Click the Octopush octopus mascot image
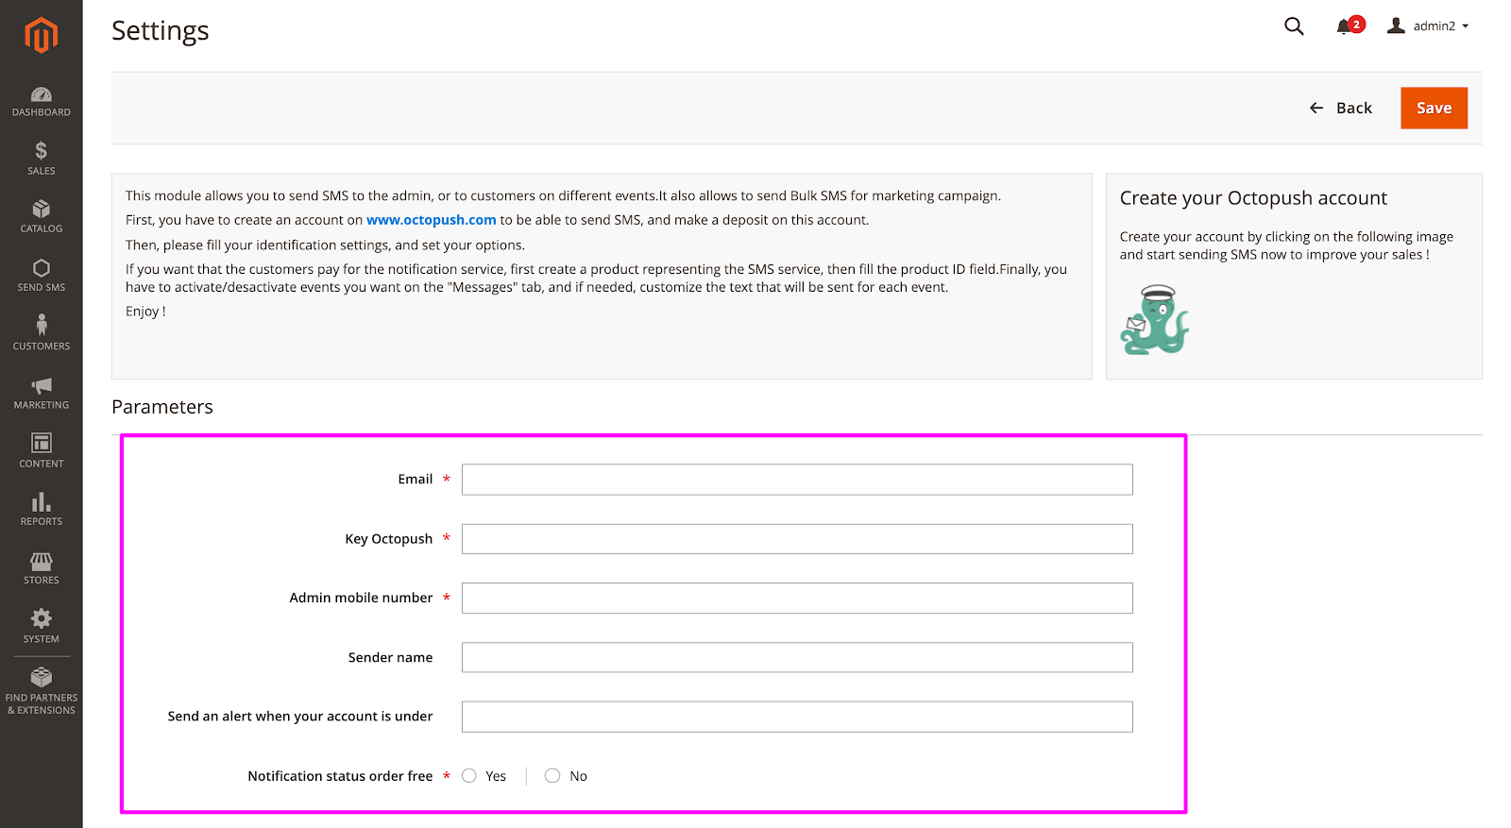 point(1154,320)
